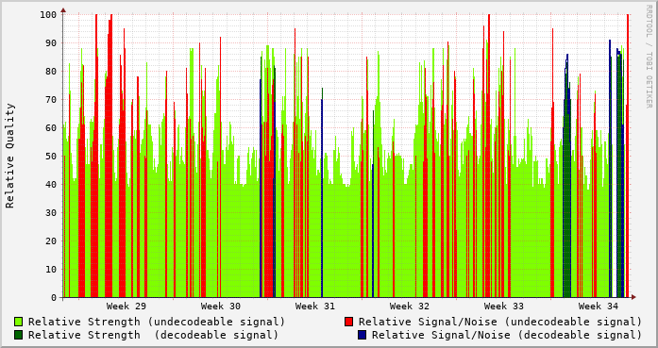The height and width of the screenshot is (348, 658).
Task: Click the red undecodeable Signal/Noise legend swatch
Action: [348, 322]
